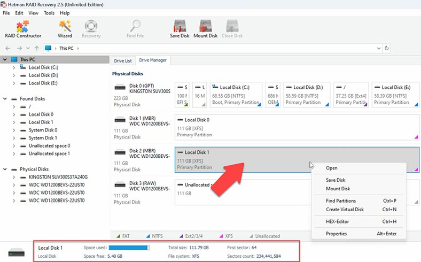Screen dimensions: 421x262
Task: Click the This PC computer icon in address bar
Action: coord(48,48)
